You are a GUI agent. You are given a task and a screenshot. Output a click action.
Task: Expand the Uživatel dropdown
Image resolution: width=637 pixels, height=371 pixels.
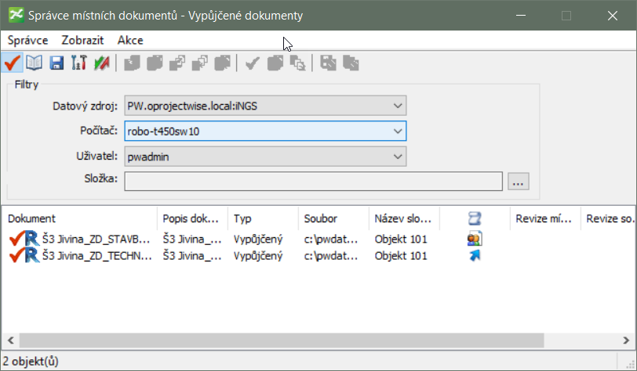tap(398, 157)
